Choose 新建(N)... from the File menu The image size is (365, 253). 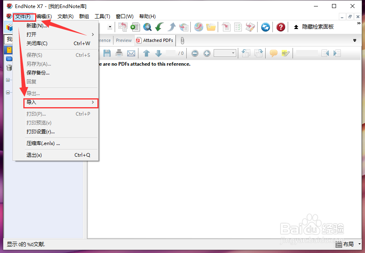56,26
